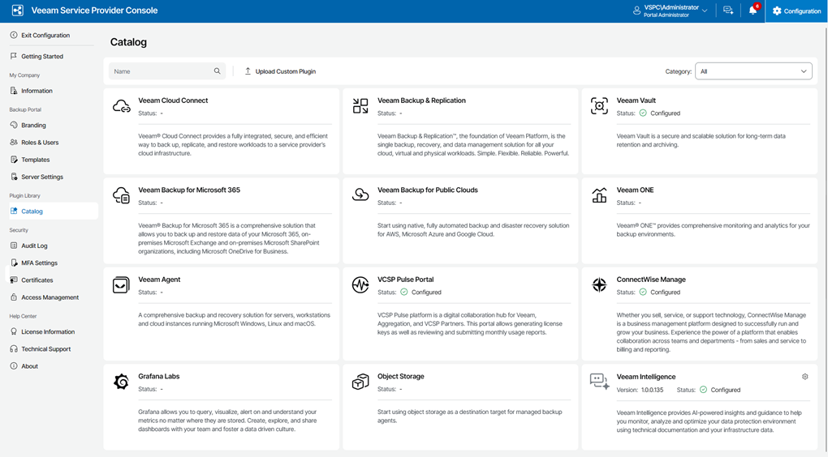The image size is (828, 457).
Task: Open settings gear for Veeam Intelligence
Action: [804, 377]
